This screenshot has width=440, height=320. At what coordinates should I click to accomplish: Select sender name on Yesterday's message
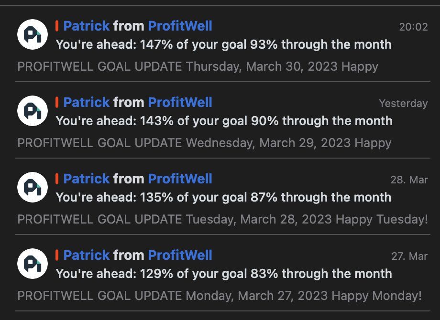pyautogui.click(x=138, y=102)
